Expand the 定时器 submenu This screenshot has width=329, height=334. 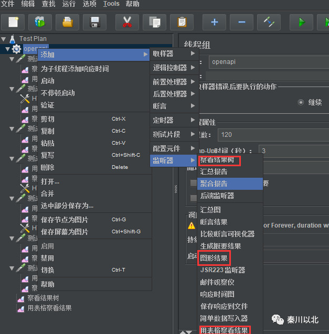click(x=174, y=120)
